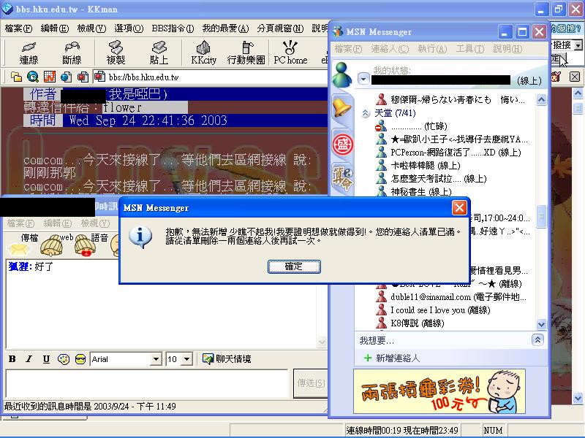Click the NUM indicator in status bar
The height and width of the screenshot is (438, 585).
coord(493,430)
